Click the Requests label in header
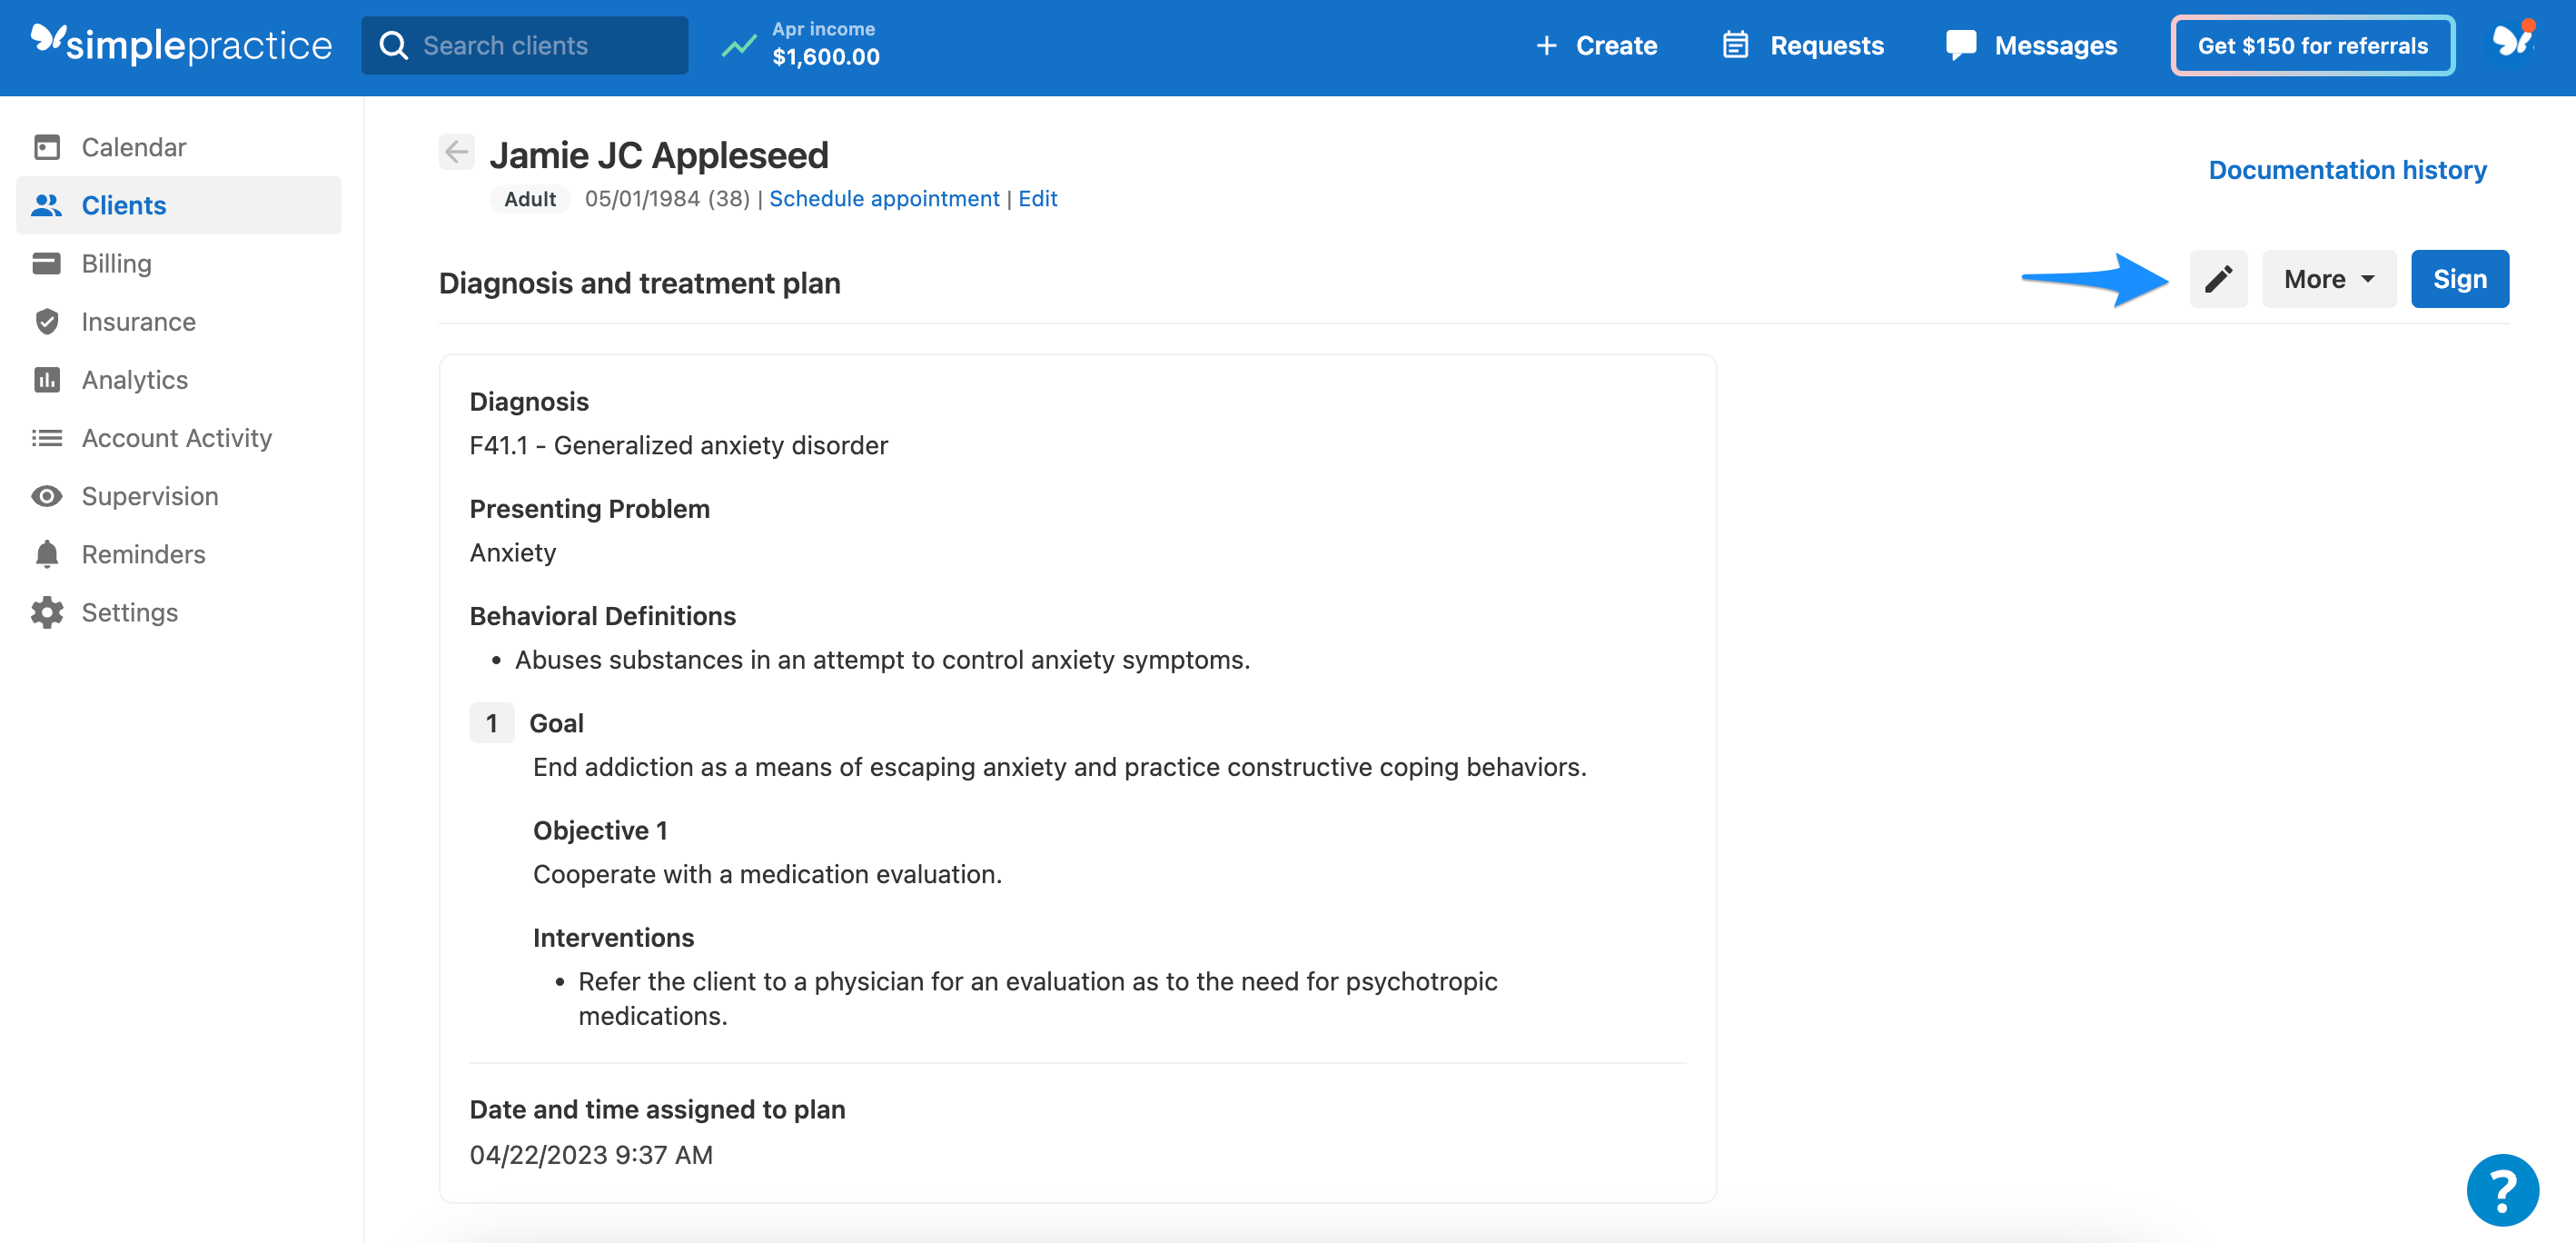Viewport: 2576px width, 1243px height. [1827, 45]
